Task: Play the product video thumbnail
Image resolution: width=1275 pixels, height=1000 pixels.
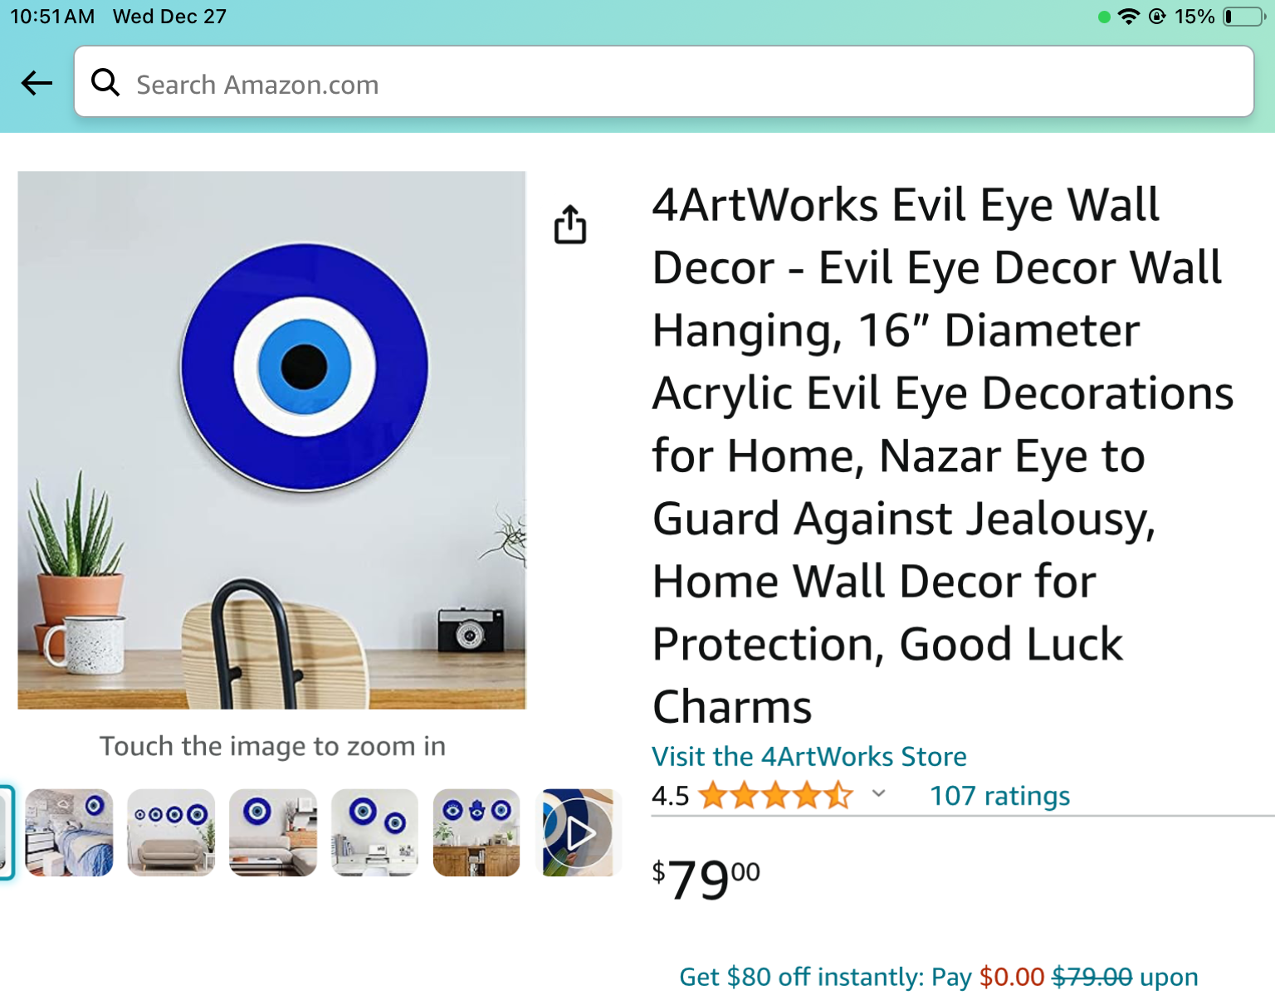Action: tap(579, 832)
